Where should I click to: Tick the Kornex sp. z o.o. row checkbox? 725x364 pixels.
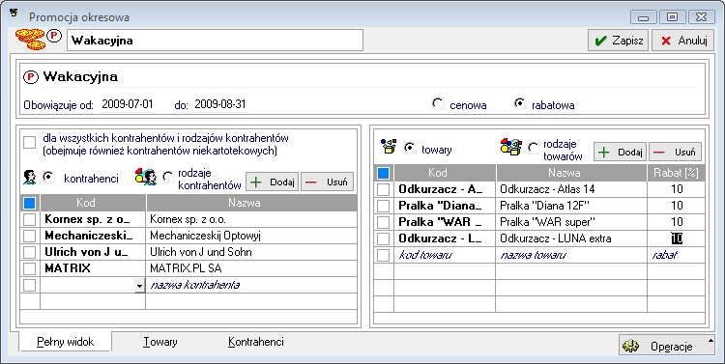coord(30,219)
